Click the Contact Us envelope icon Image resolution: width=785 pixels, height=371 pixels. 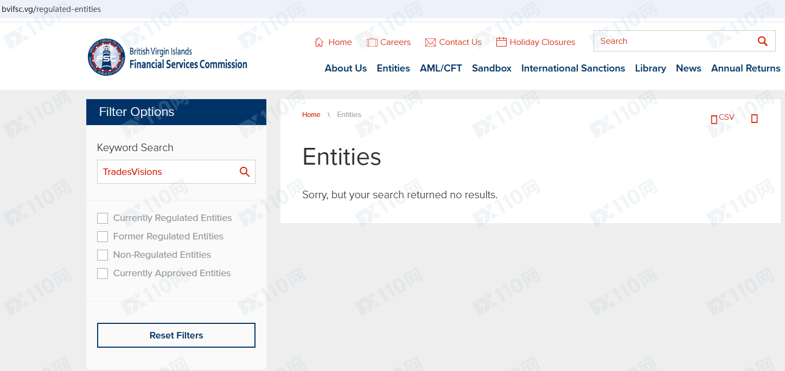(430, 42)
